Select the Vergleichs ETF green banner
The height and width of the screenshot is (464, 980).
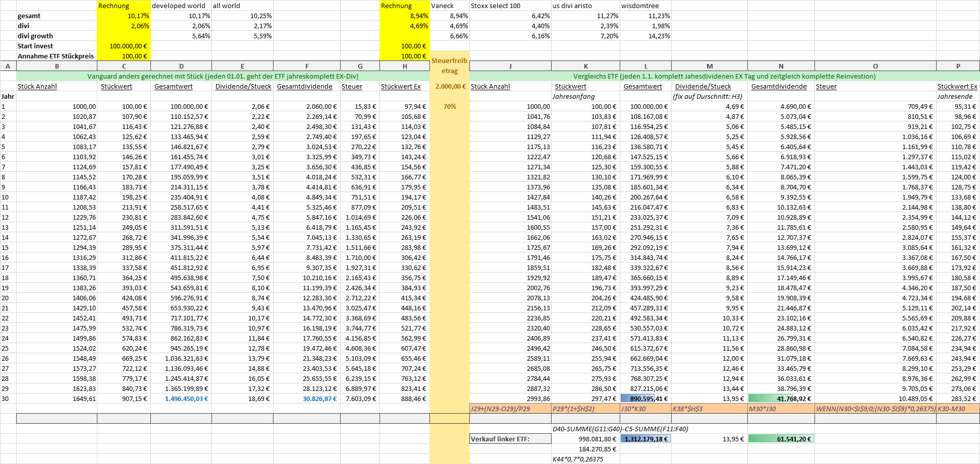[724, 76]
